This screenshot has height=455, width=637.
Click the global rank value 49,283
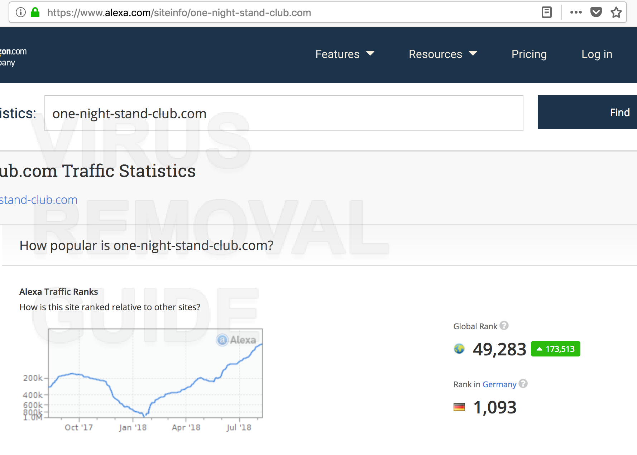pos(499,349)
